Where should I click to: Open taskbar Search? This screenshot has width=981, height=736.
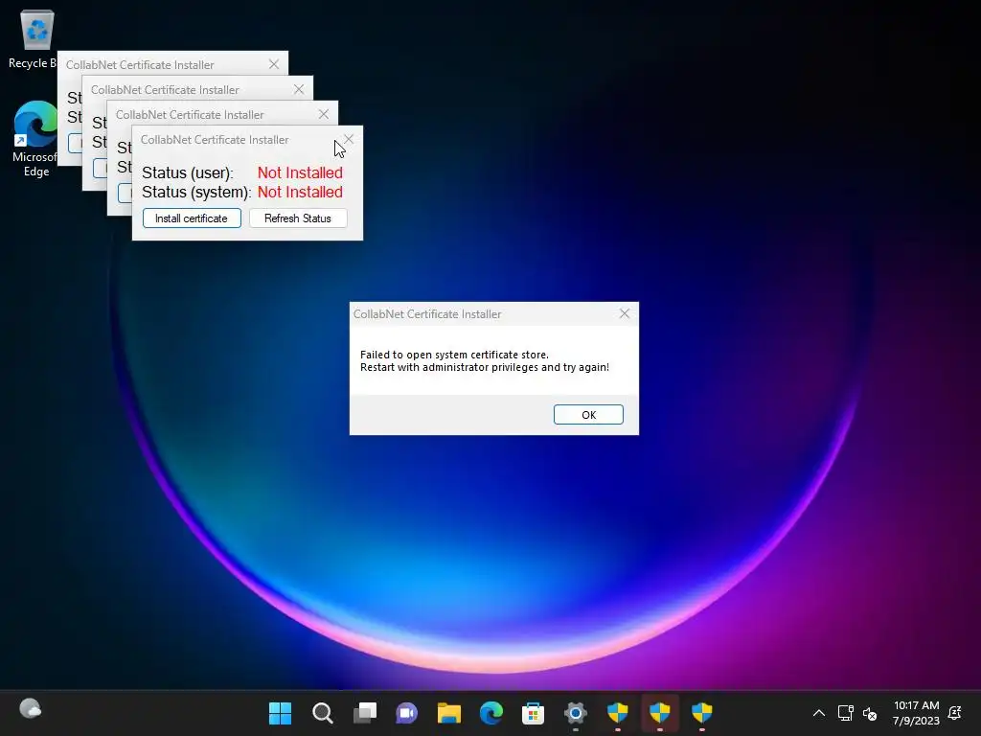(x=322, y=713)
